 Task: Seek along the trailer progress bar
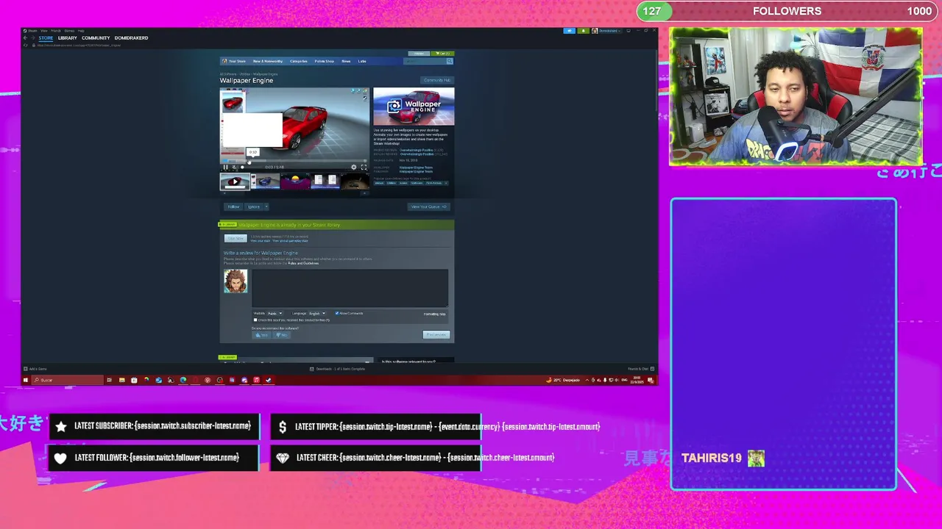click(x=294, y=160)
